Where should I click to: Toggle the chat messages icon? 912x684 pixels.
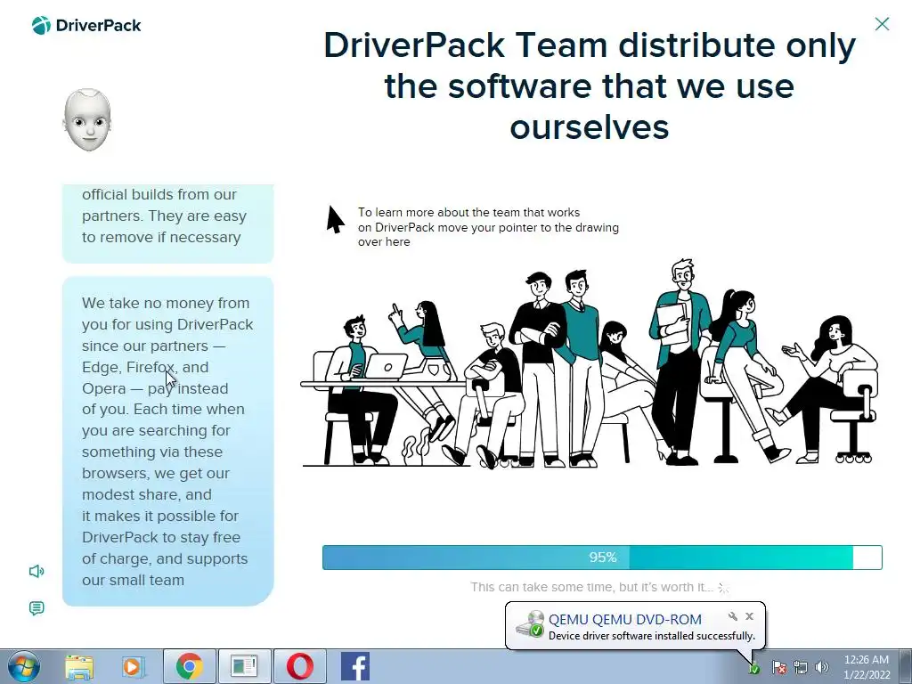coord(37,608)
